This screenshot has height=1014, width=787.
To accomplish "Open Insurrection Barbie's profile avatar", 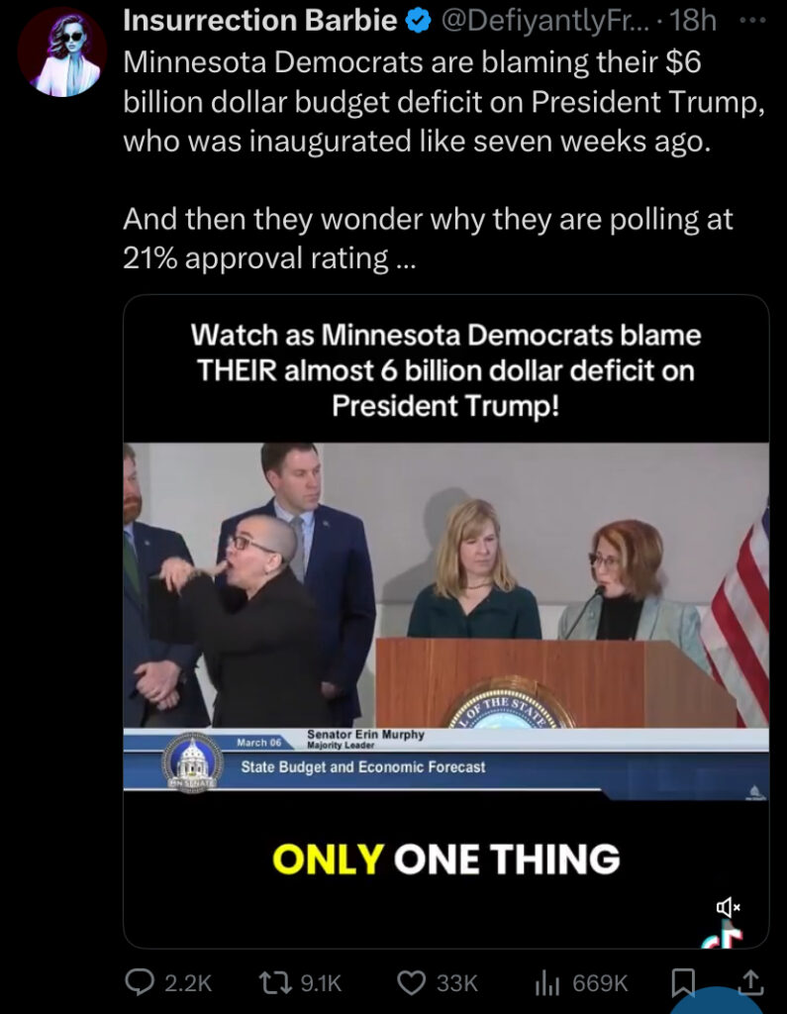I will pyautogui.click(x=62, y=53).
